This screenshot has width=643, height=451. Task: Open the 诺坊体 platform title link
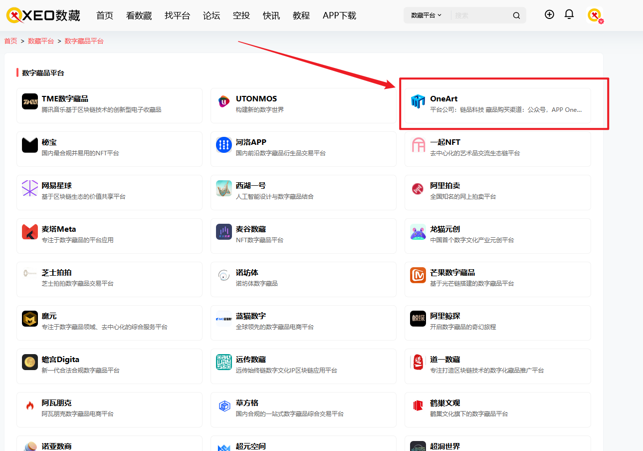click(x=247, y=273)
